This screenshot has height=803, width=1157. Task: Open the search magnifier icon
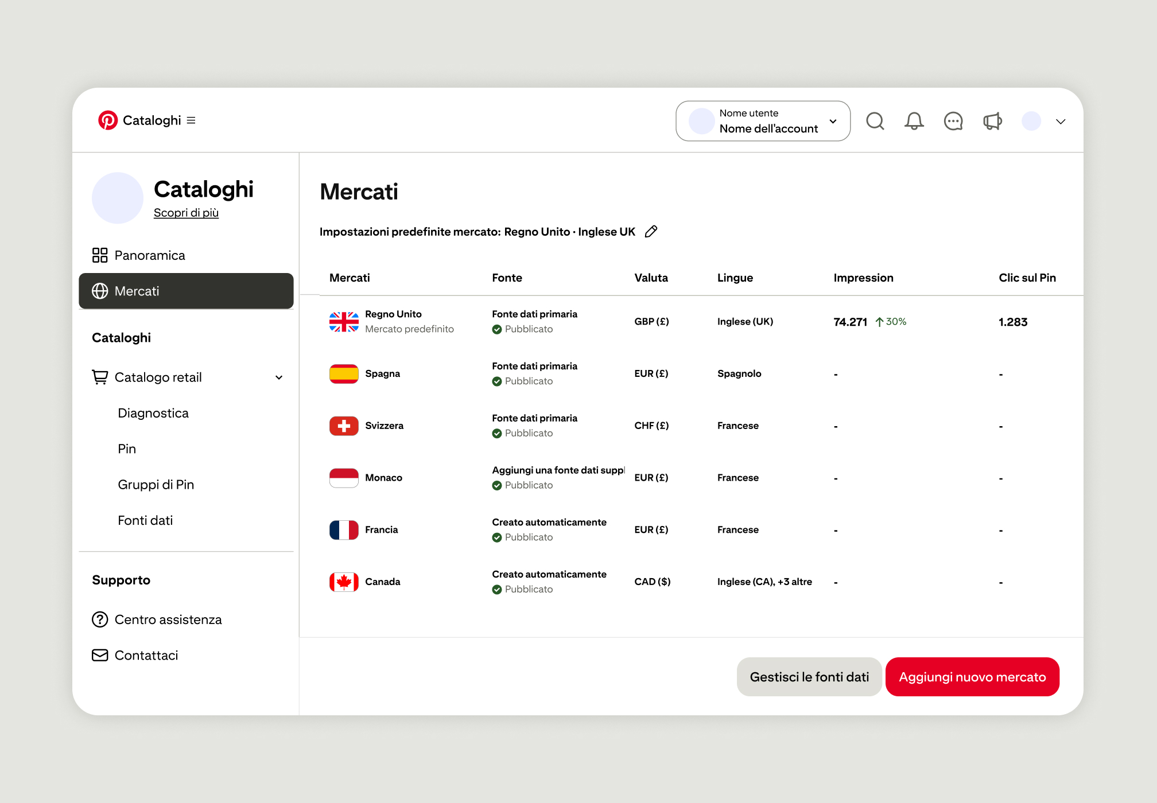[x=875, y=121]
